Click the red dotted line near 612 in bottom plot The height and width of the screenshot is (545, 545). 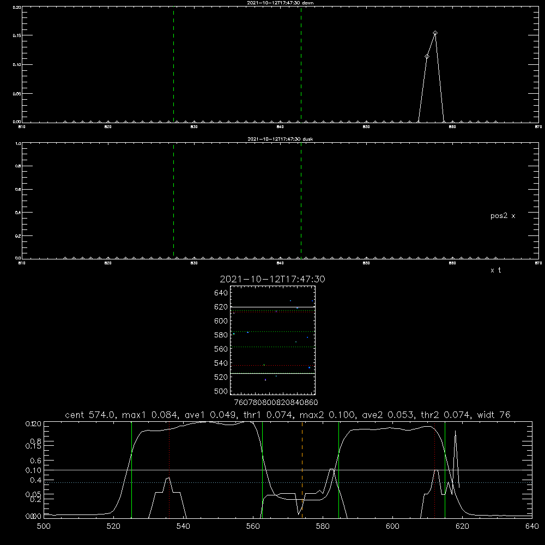pyautogui.click(x=434, y=470)
